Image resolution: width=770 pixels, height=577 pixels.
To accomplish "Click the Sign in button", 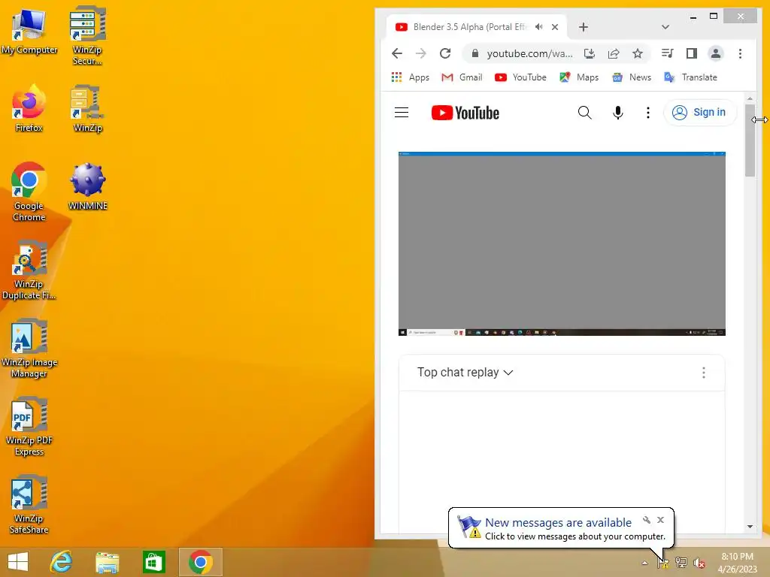I will point(700,113).
